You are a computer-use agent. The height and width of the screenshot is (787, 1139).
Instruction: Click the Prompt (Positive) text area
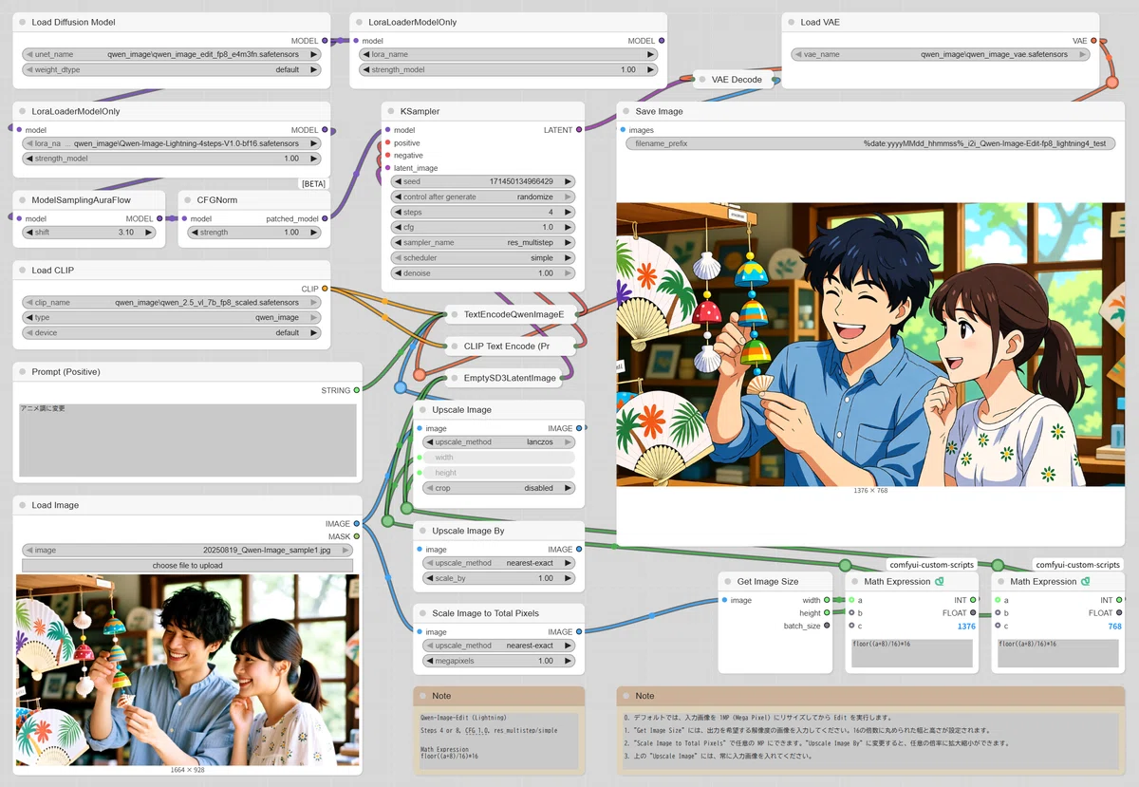189,440
